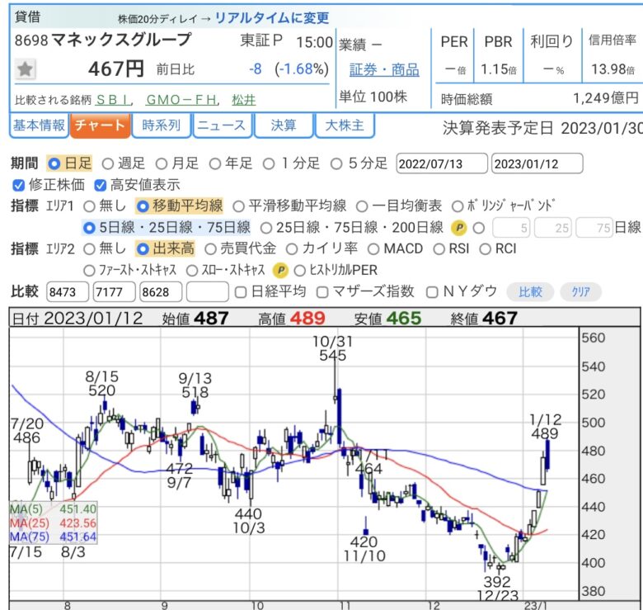643x610 pixels.
Task: Click the 10/31 545 high marker on chart
Action: (x=332, y=348)
